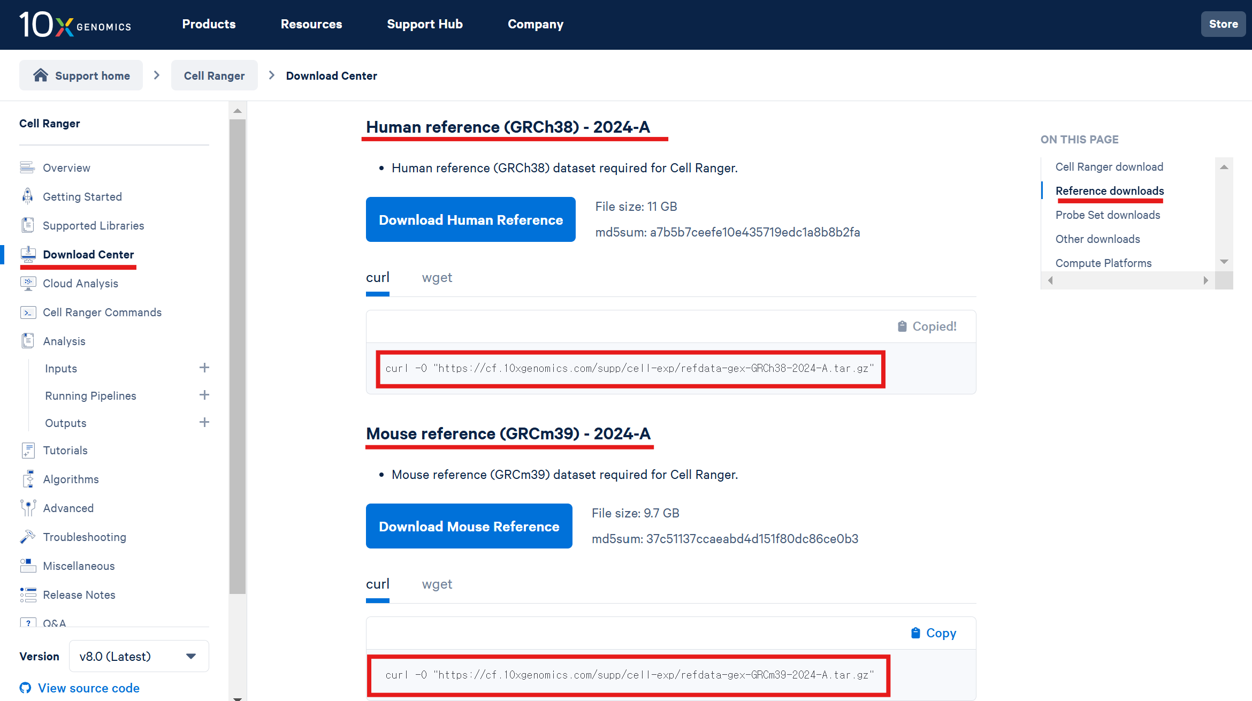Click the Release Notes list icon
This screenshot has width=1252, height=701.
click(x=28, y=595)
